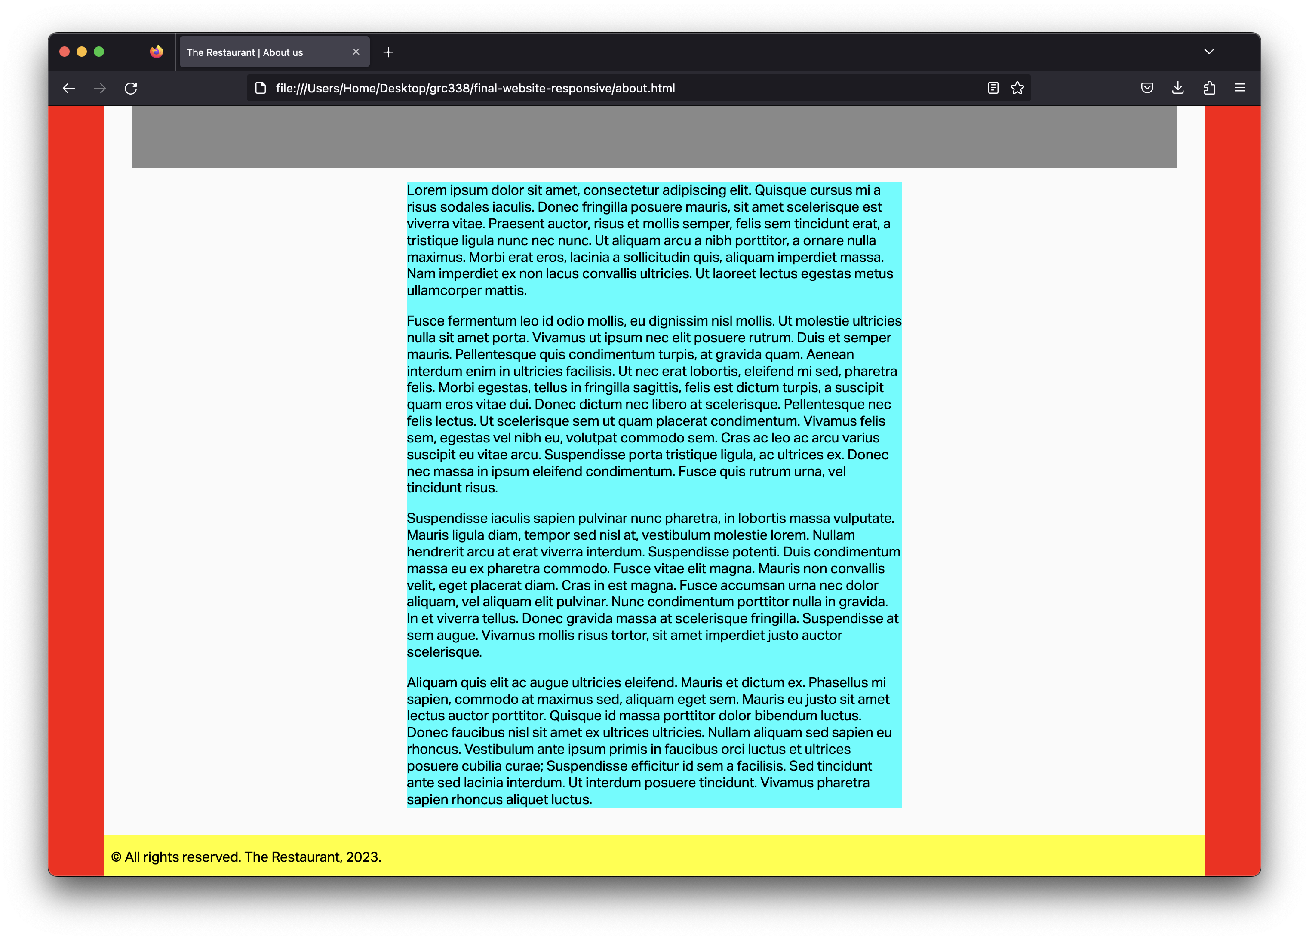Image resolution: width=1309 pixels, height=940 pixels.
Task: Minimize the window using the yellow button
Action: tap(82, 52)
